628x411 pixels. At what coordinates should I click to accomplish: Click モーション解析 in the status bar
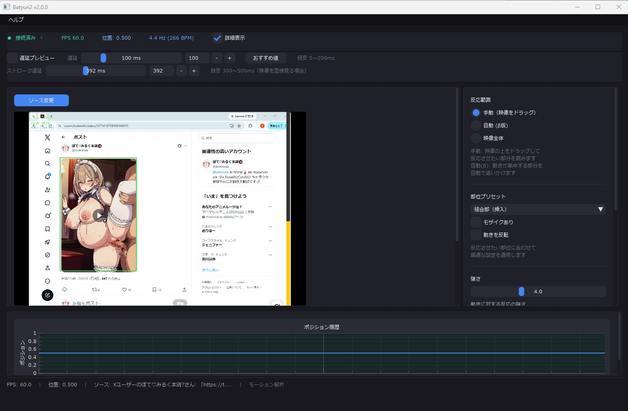[266, 385]
